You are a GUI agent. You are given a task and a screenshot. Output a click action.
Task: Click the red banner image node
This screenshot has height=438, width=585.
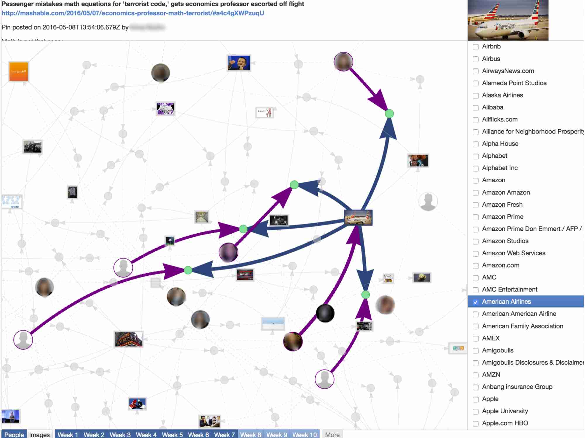tap(245, 274)
